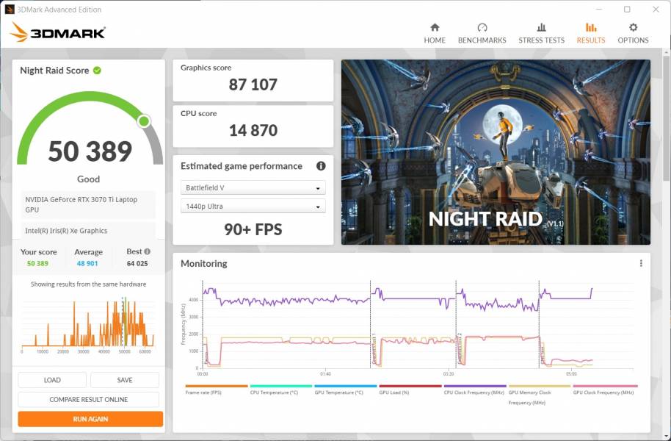Toggle CPU Clock Frequency legend swatch
The image size is (671, 441).
[475, 386]
